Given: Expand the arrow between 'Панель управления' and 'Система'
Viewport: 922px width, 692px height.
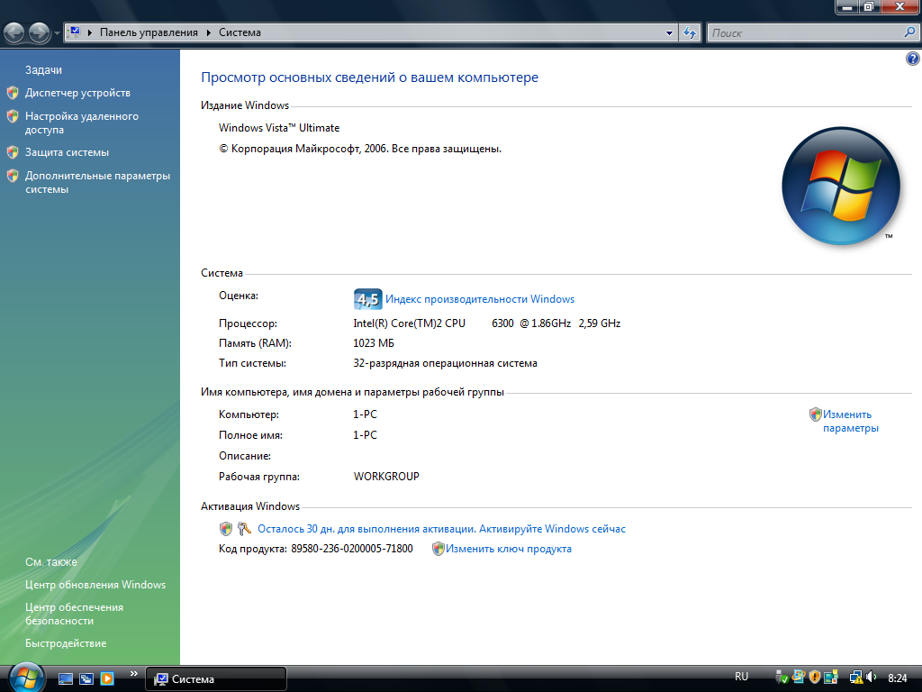Looking at the screenshot, I should (209, 32).
